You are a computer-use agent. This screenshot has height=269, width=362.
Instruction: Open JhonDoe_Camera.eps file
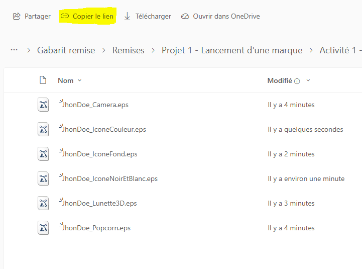pyautogui.click(x=95, y=105)
